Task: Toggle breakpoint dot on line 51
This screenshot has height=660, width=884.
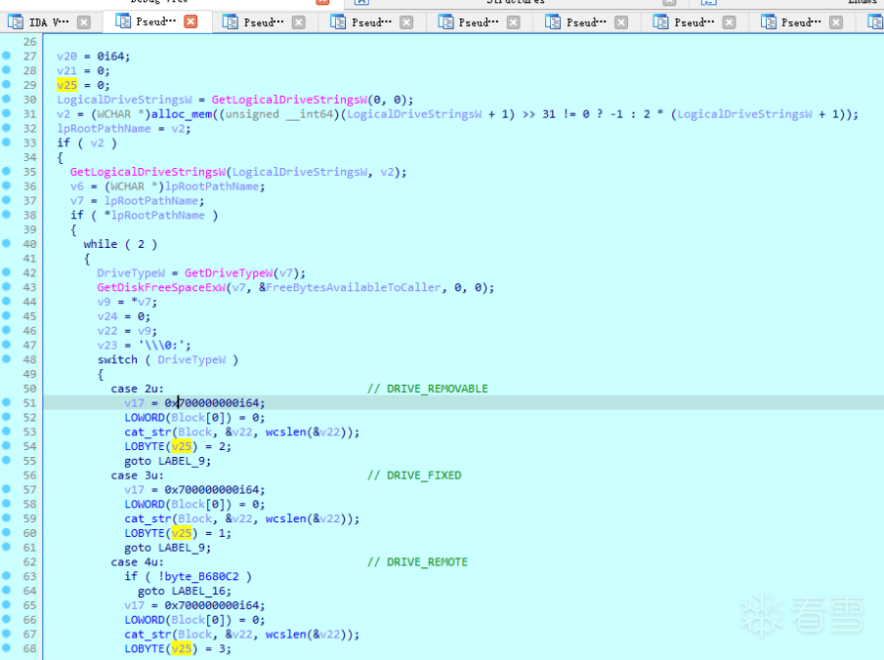Action: (6, 402)
